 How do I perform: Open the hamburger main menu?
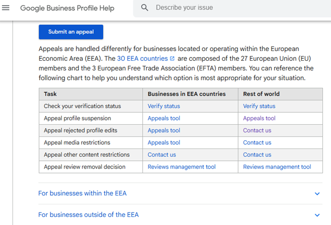[x=6, y=8]
